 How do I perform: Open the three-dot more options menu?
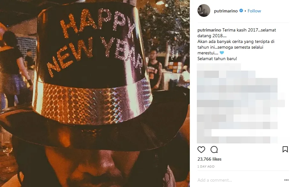coord(286,180)
